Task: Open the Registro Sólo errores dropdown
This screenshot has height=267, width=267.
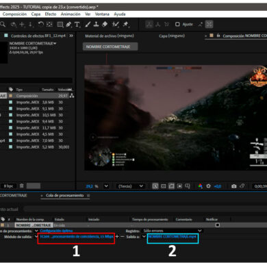Action: tap(173, 231)
